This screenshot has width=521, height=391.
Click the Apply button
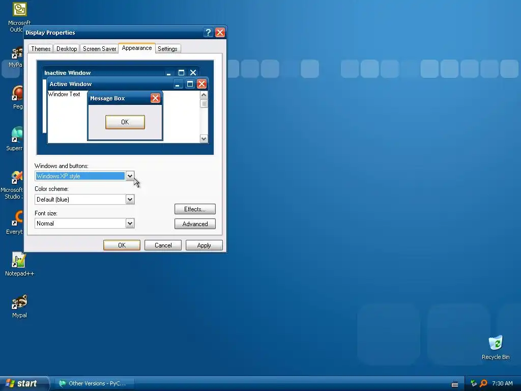pyautogui.click(x=204, y=245)
